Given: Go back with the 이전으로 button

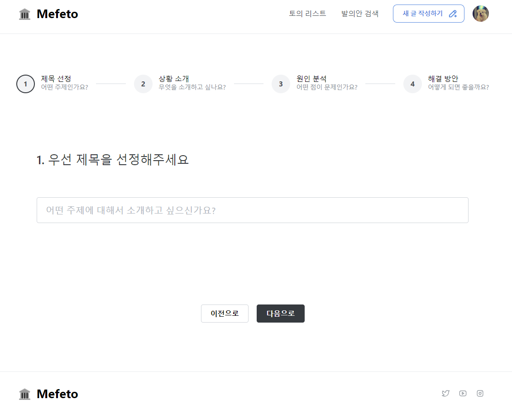Looking at the screenshot, I should (x=225, y=314).
